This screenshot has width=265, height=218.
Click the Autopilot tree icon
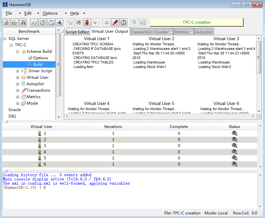(x=23, y=84)
